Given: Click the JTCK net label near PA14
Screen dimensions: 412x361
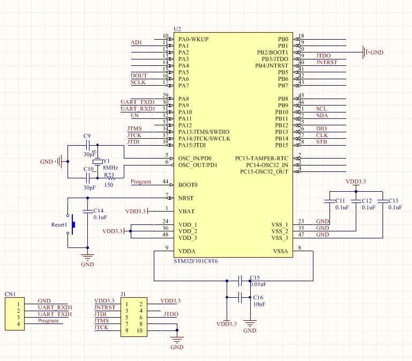Looking at the screenshot, I should [x=134, y=136].
